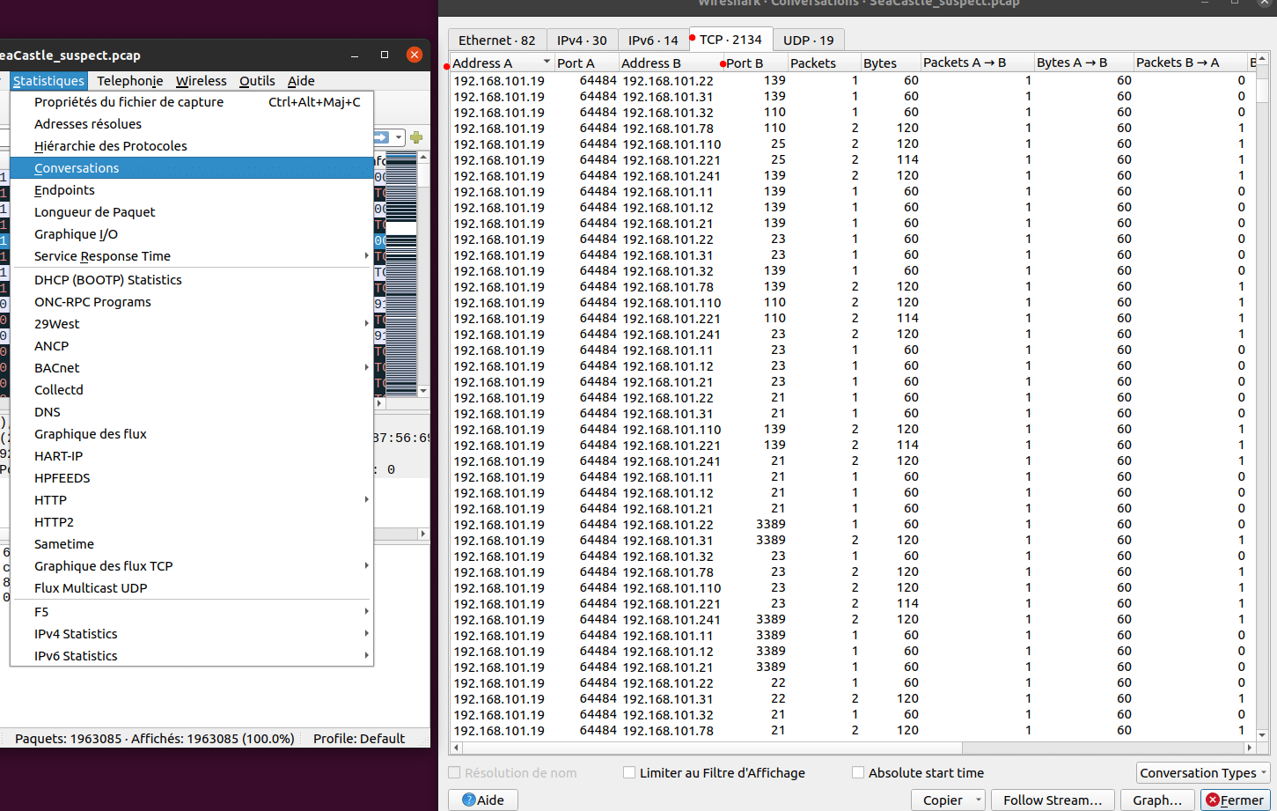Choose the Sametime menu entry
Screen dimensions: 1277x811
click(x=192, y=544)
